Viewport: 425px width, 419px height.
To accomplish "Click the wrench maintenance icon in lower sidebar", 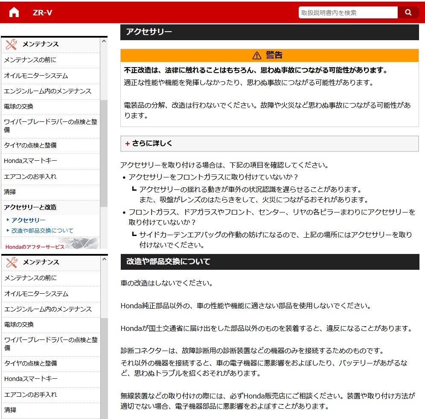I will (12, 263).
